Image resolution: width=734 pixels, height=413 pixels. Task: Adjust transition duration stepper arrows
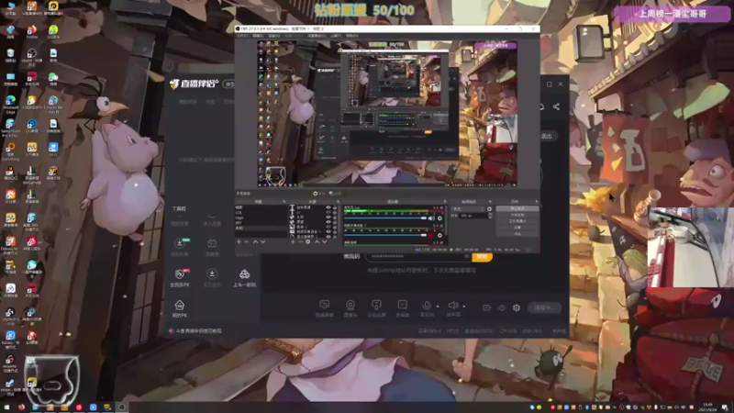click(x=490, y=216)
